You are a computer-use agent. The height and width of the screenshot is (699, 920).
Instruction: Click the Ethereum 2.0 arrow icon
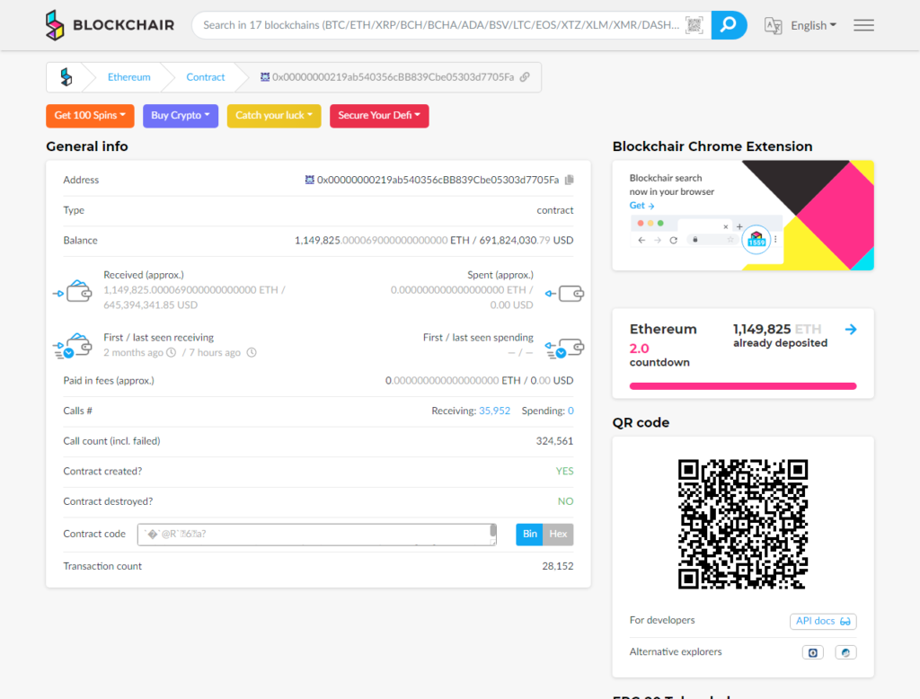(x=851, y=329)
